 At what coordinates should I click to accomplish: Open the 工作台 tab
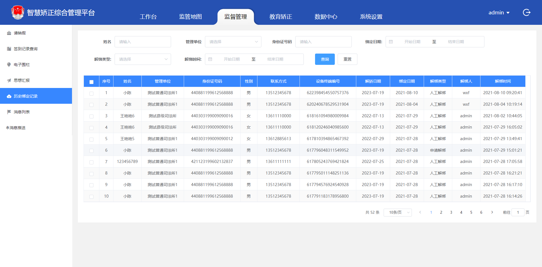tap(148, 17)
